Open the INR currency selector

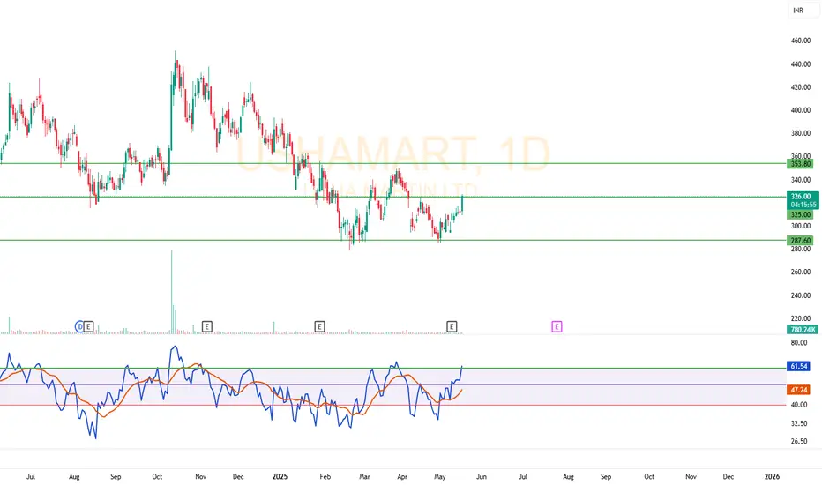click(x=803, y=10)
